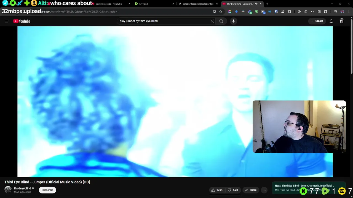353x198 pixels.
Task: Start voice search with the microphone
Action: pos(234,21)
